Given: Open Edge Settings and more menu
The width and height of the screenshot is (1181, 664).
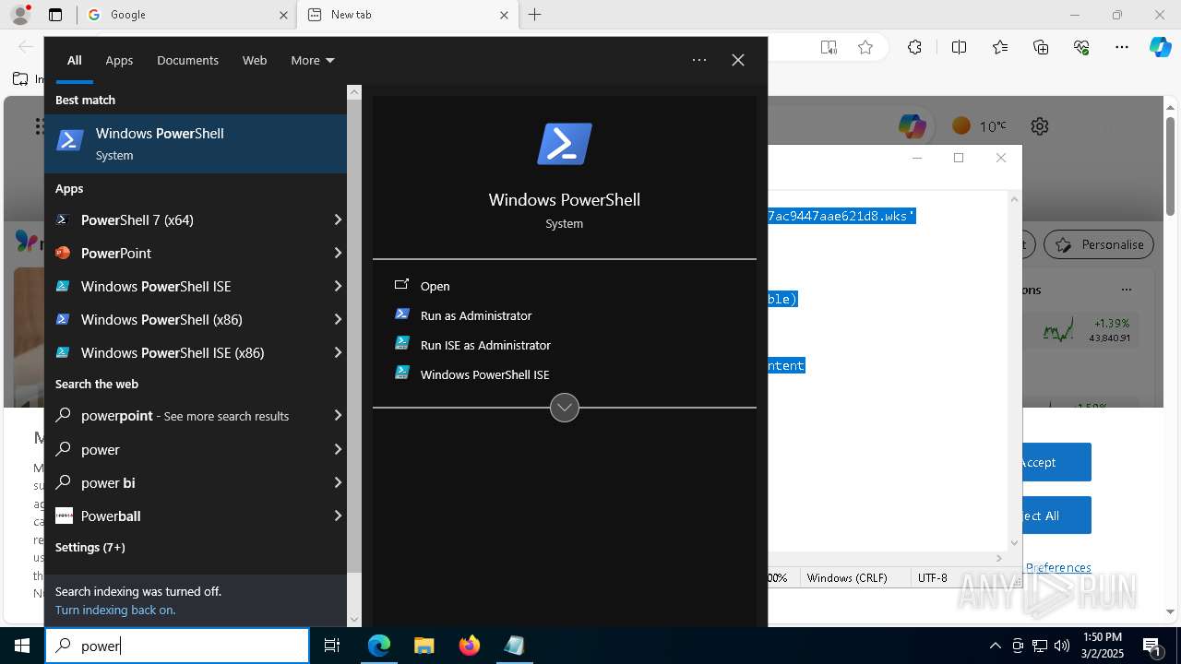Looking at the screenshot, I should pyautogui.click(x=1122, y=48).
